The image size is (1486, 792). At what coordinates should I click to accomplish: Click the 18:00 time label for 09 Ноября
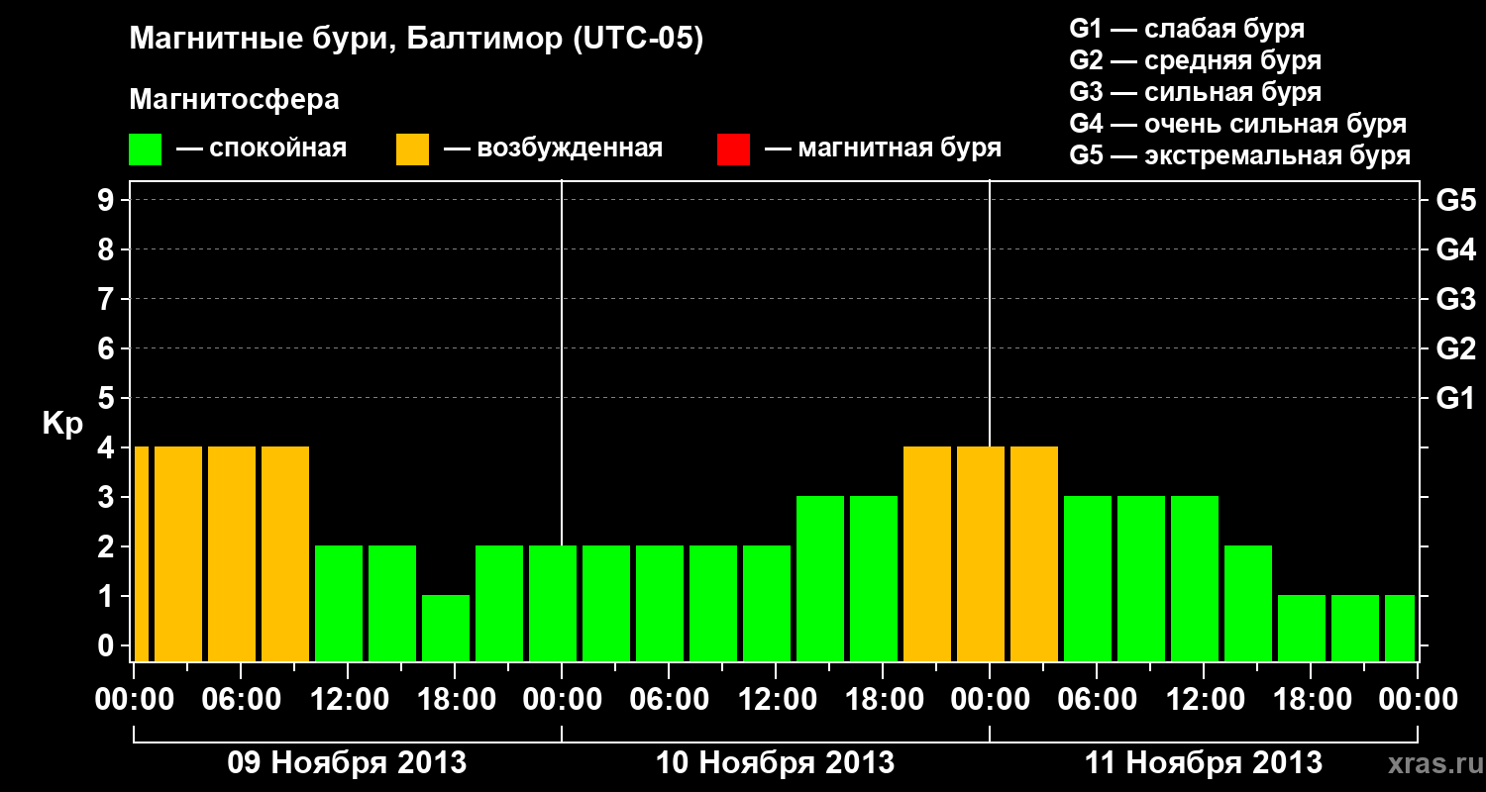pos(455,700)
